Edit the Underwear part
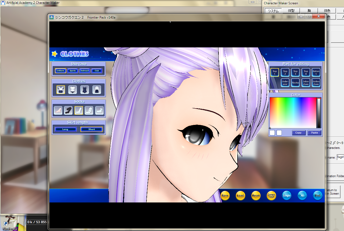Screen dimensions: 344x231 (285, 83)
